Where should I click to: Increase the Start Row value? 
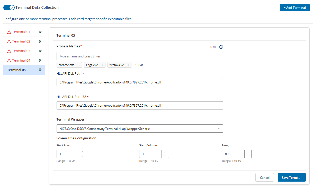[82, 152]
